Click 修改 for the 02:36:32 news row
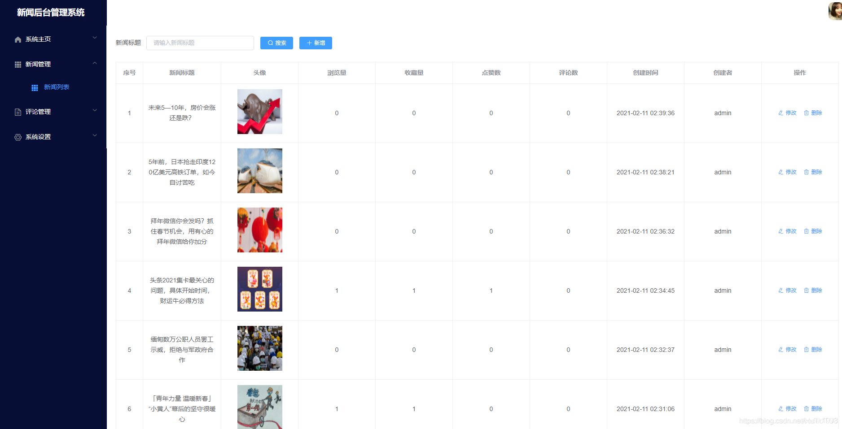The width and height of the screenshot is (842, 429). tap(787, 231)
